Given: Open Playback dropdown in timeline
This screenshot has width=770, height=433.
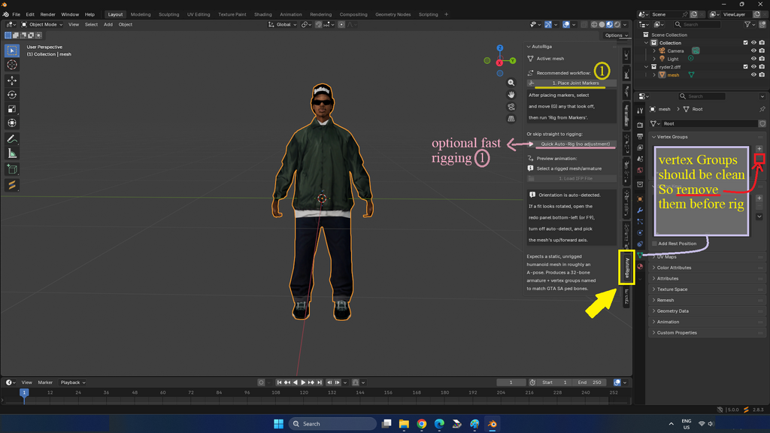Looking at the screenshot, I should tap(73, 383).
